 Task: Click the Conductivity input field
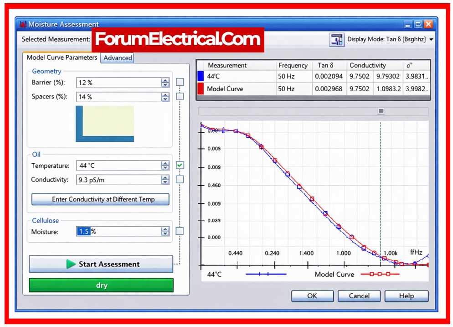[x=118, y=180]
